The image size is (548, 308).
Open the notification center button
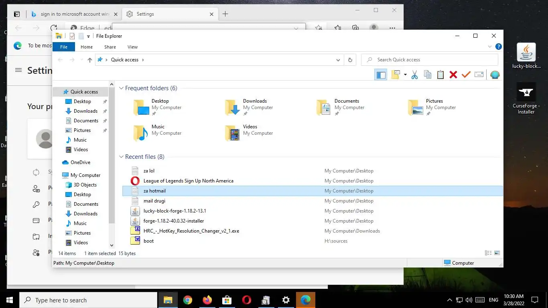click(534, 300)
